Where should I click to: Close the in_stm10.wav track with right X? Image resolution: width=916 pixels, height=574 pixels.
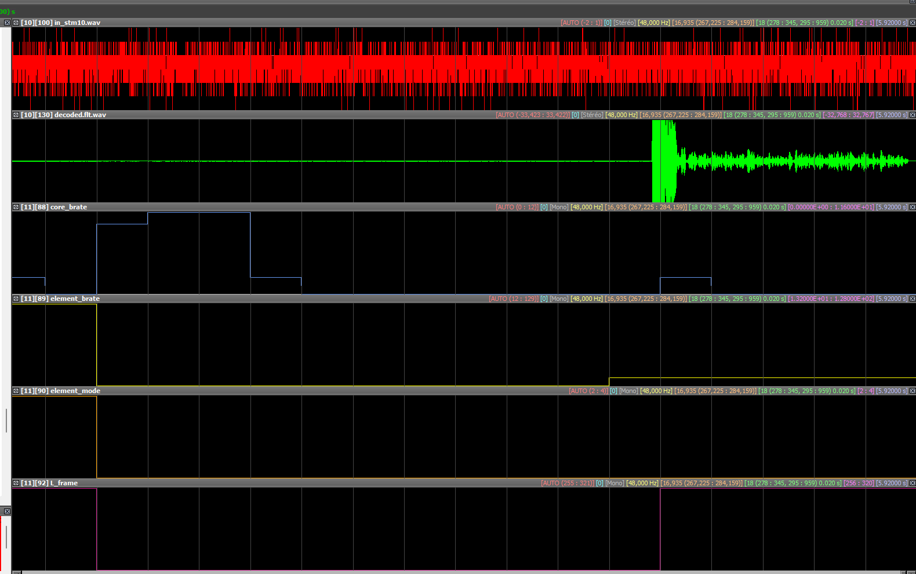(x=912, y=23)
